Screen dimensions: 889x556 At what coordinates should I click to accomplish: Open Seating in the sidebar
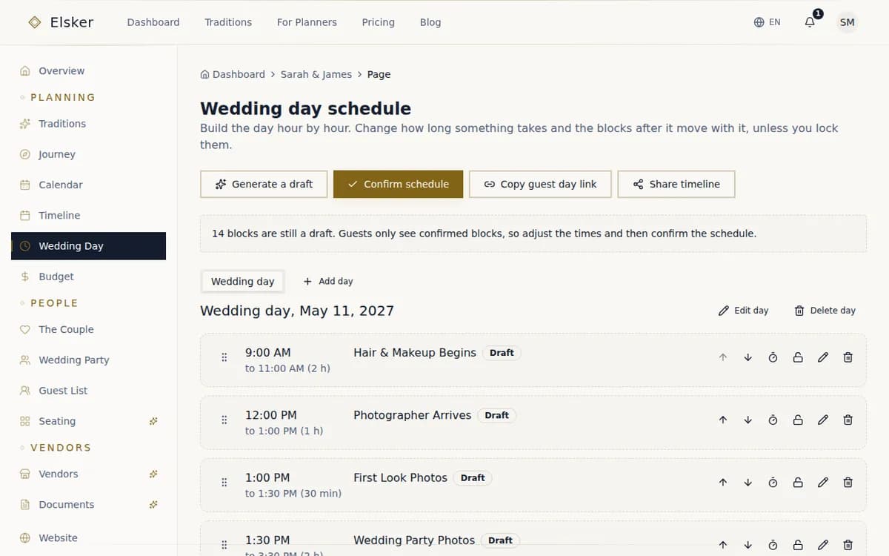[x=88, y=421]
